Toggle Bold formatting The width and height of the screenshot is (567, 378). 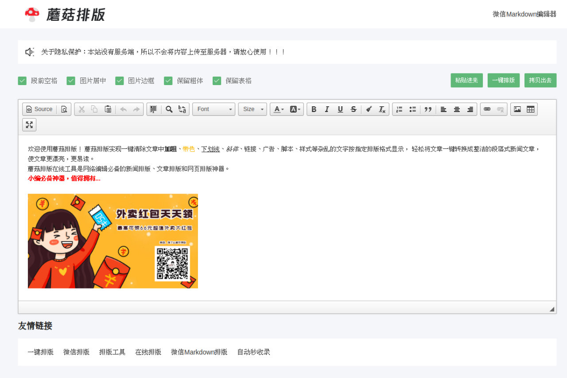pos(314,109)
